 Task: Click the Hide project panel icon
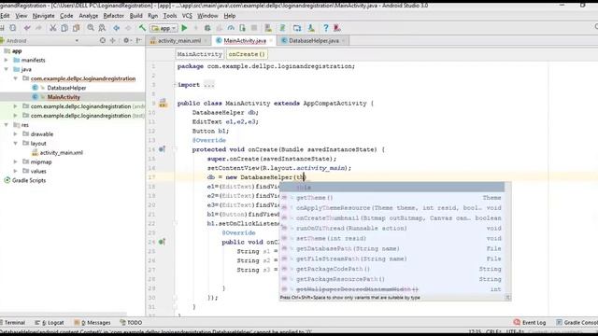pos(139,40)
